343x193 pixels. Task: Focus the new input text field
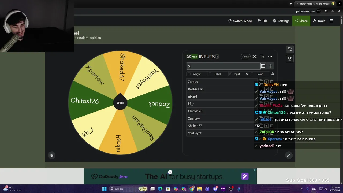click(x=223, y=66)
